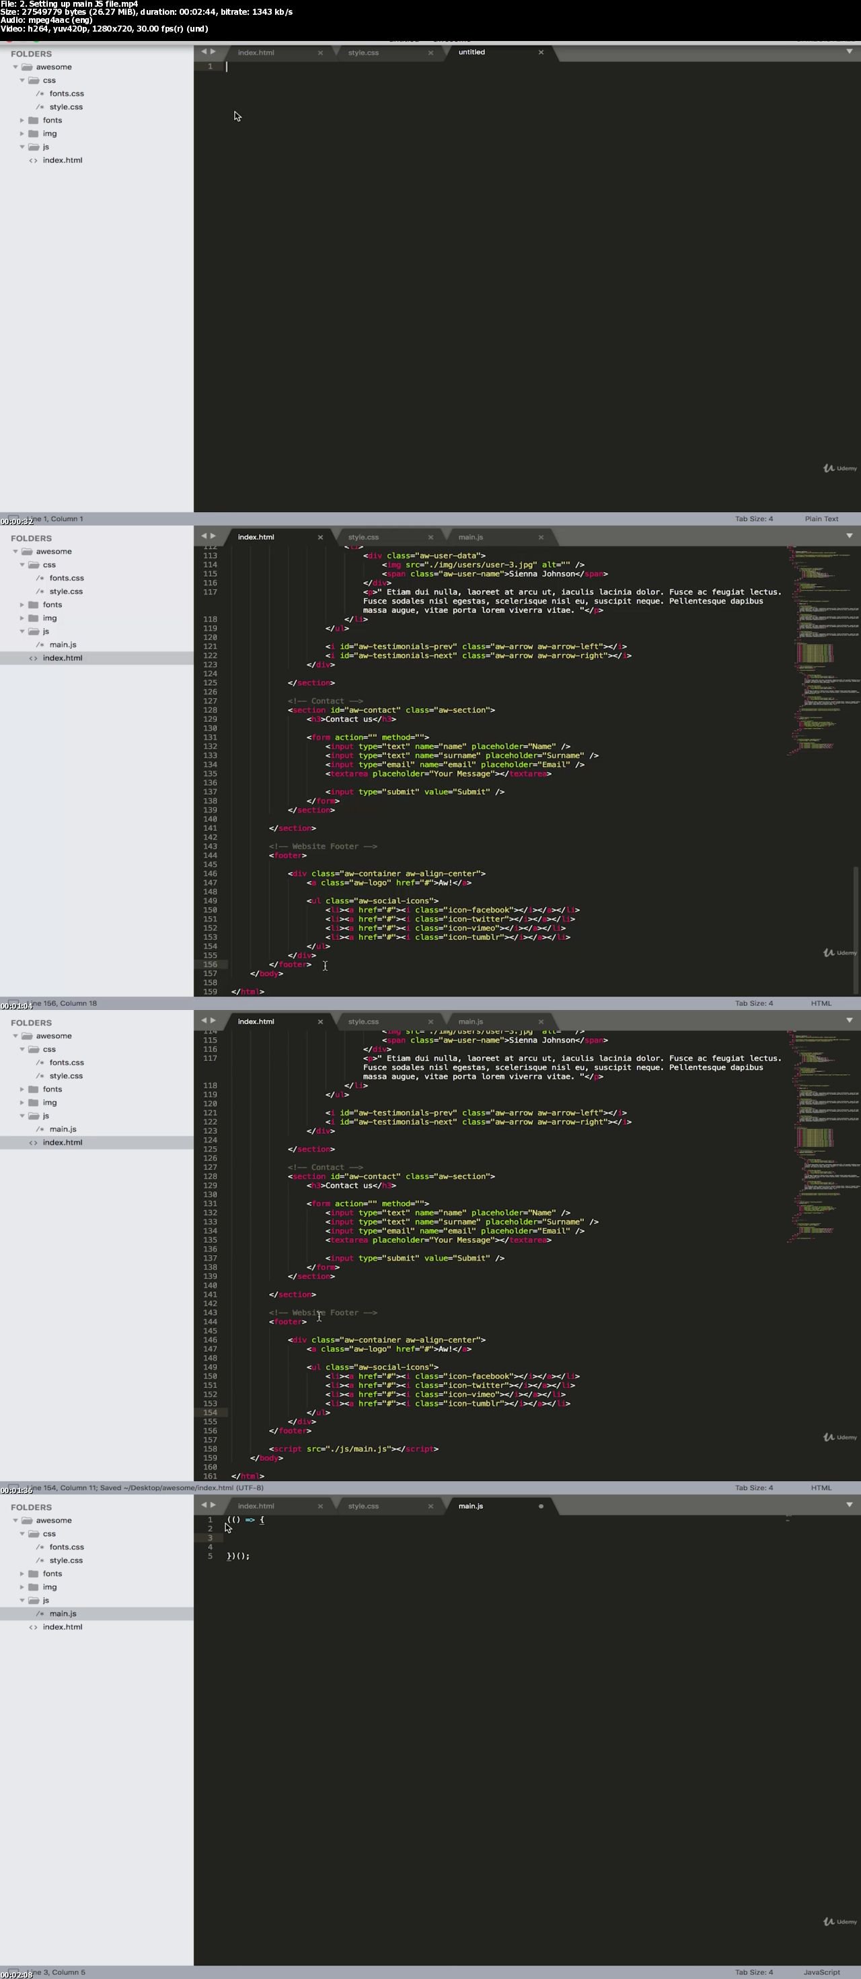Image resolution: width=861 pixels, height=1979 pixels.
Task: Click the Website Footer comment in the 00:01:04 frame
Action: 323,847
